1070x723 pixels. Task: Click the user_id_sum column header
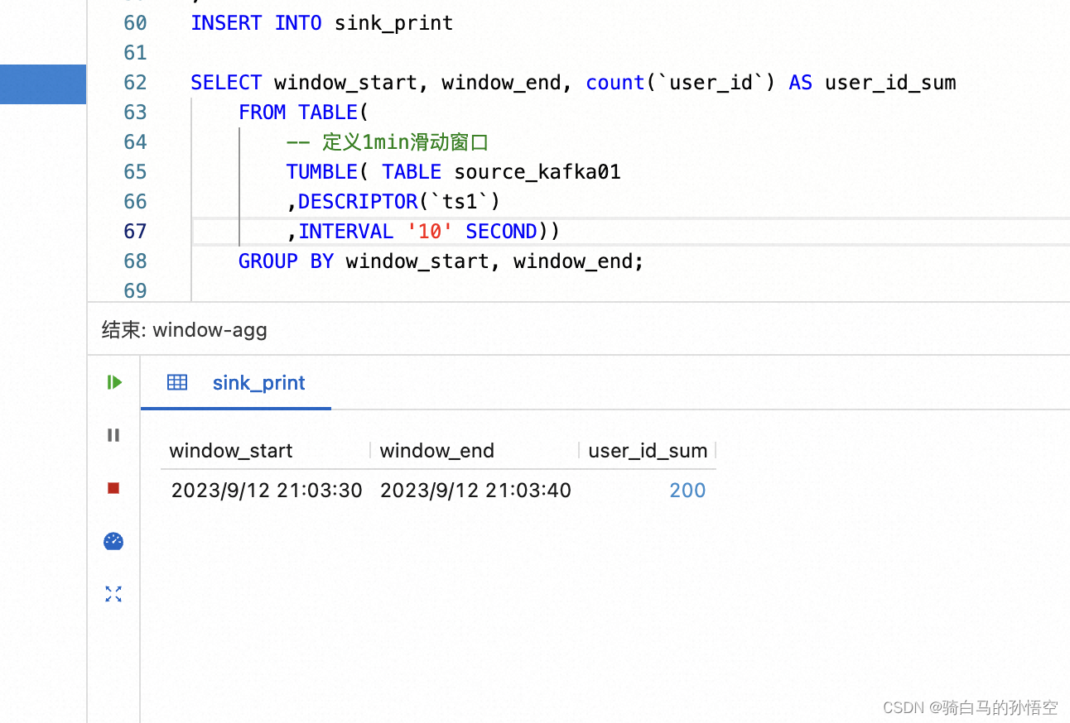pyautogui.click(x=648, y=451)
